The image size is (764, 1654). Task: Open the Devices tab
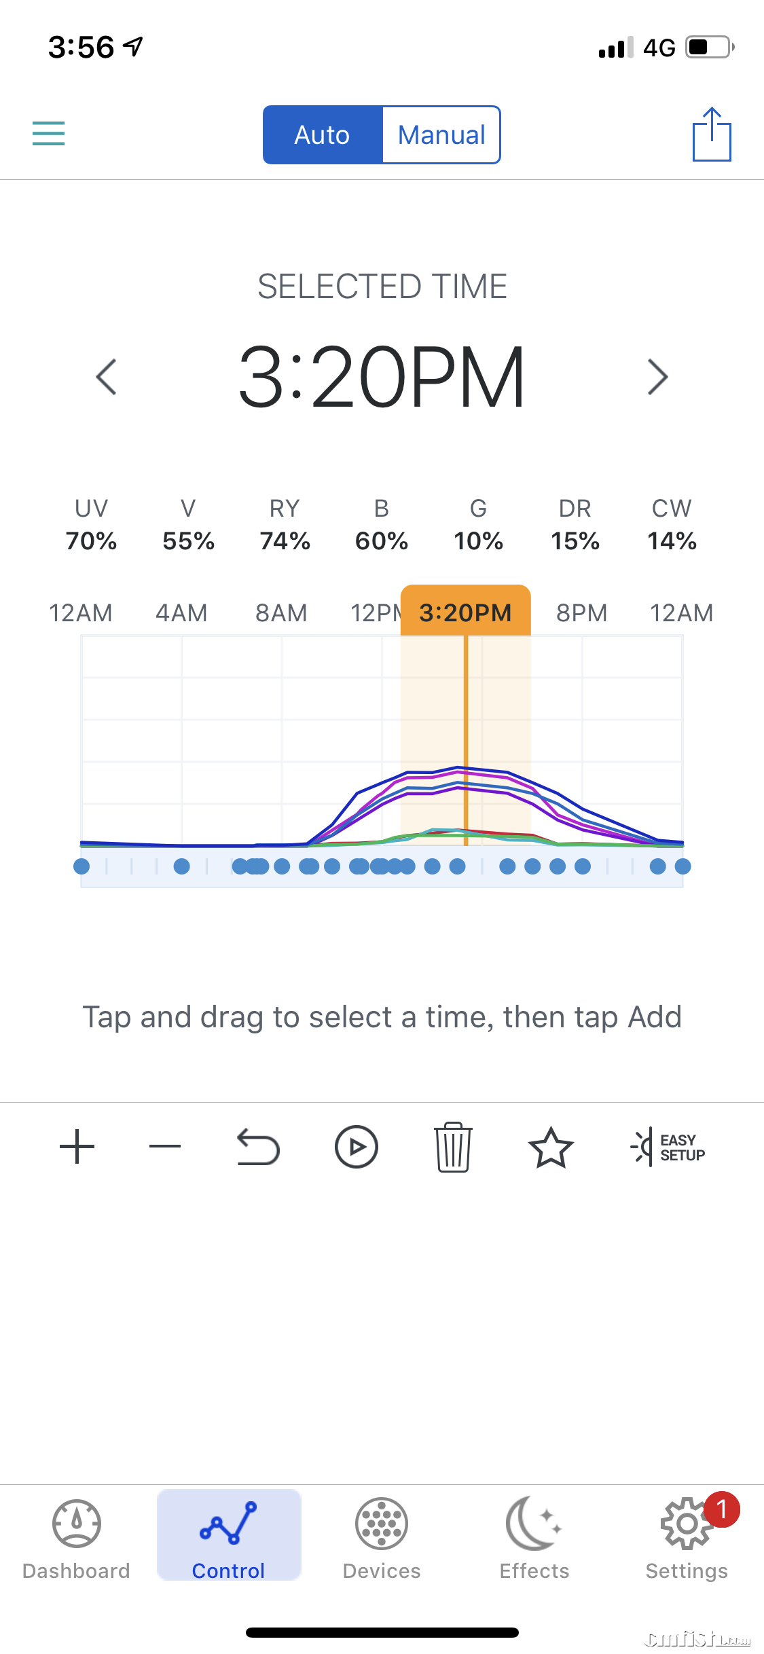[382, 1538]
